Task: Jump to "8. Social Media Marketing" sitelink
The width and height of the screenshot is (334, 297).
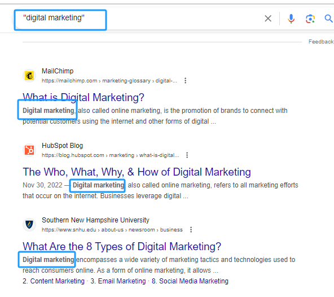Action: [190, 281]
